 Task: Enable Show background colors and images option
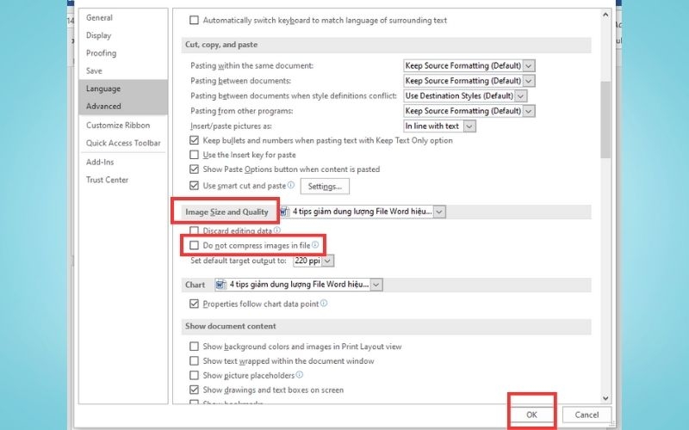click(x=194, y=347)
